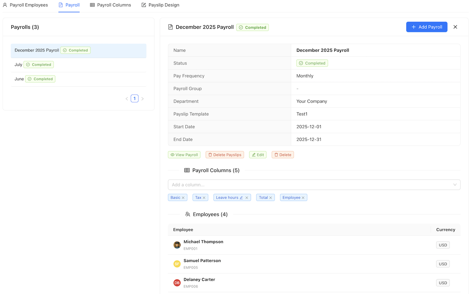Image resolution: width=471 pixels, height=294 pixels.
Task: Switch to the Payroll Employees tab
Action: (26, 5)
